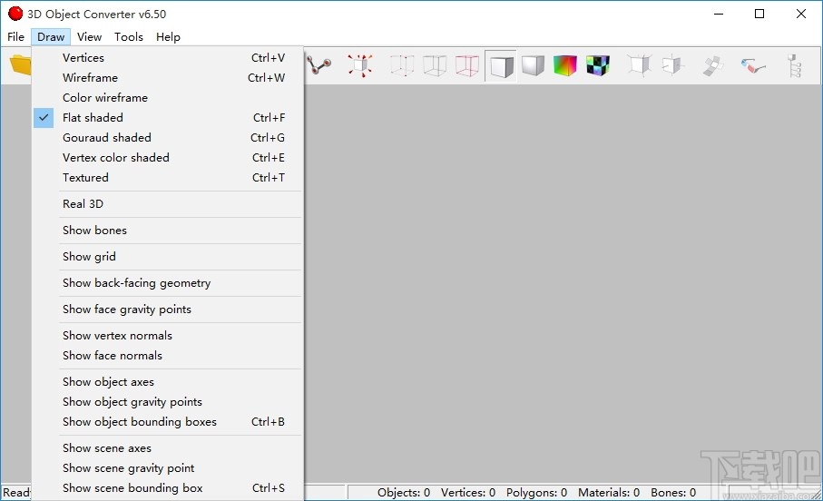
Task: Toggle Show vertex normals
Action: [168, 336]
